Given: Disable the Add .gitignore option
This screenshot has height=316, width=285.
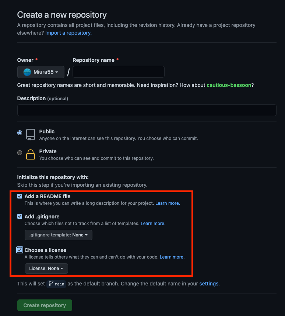Looking at the screenshot, I should [20, 216].
